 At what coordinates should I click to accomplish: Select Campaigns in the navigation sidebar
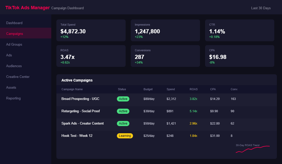pos(15,34)
